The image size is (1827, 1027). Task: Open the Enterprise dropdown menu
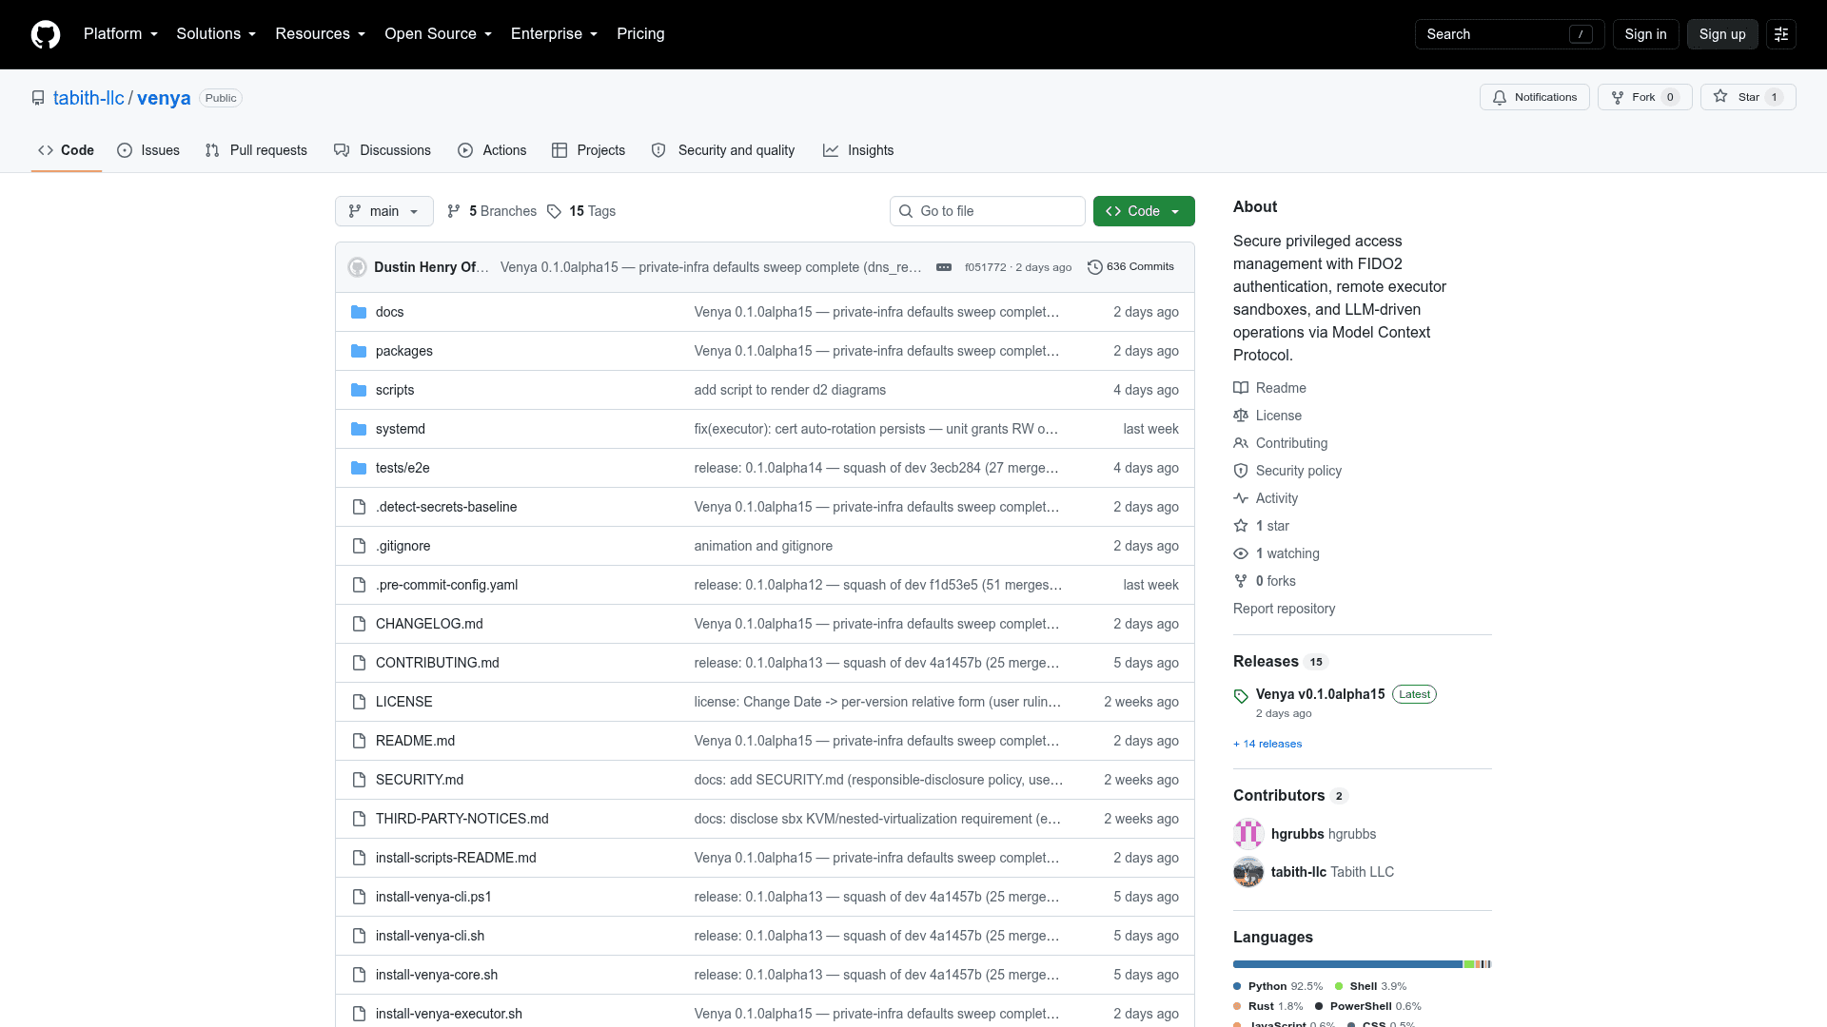click(x=554, y=34)
